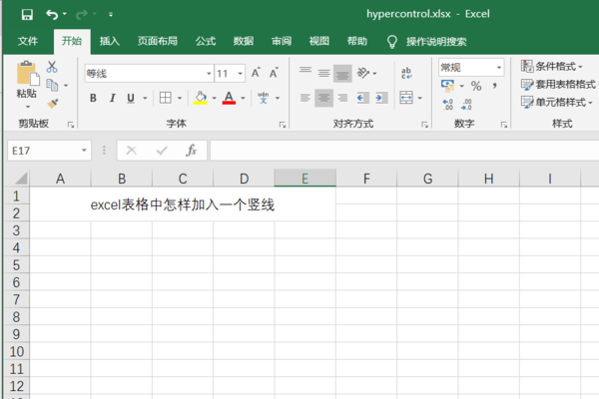Click the Cut scissors icon
Image resolution: width=599 pixels, height=399 pixels.
[52, 68]
